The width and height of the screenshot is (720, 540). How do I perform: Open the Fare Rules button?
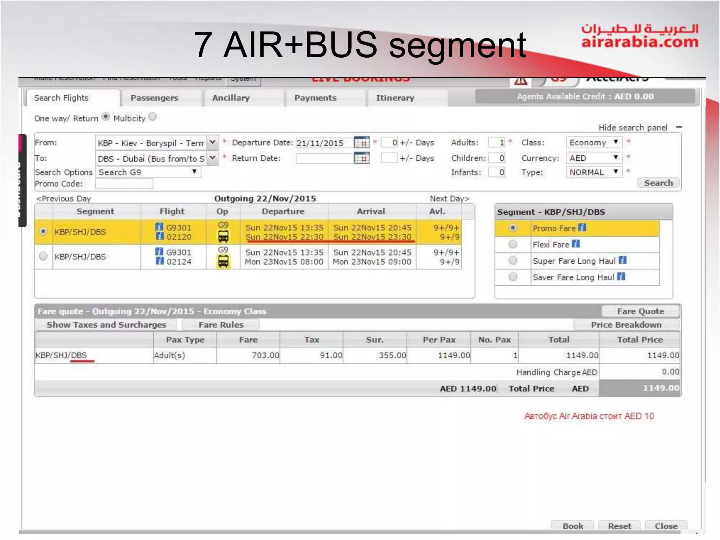221,324
